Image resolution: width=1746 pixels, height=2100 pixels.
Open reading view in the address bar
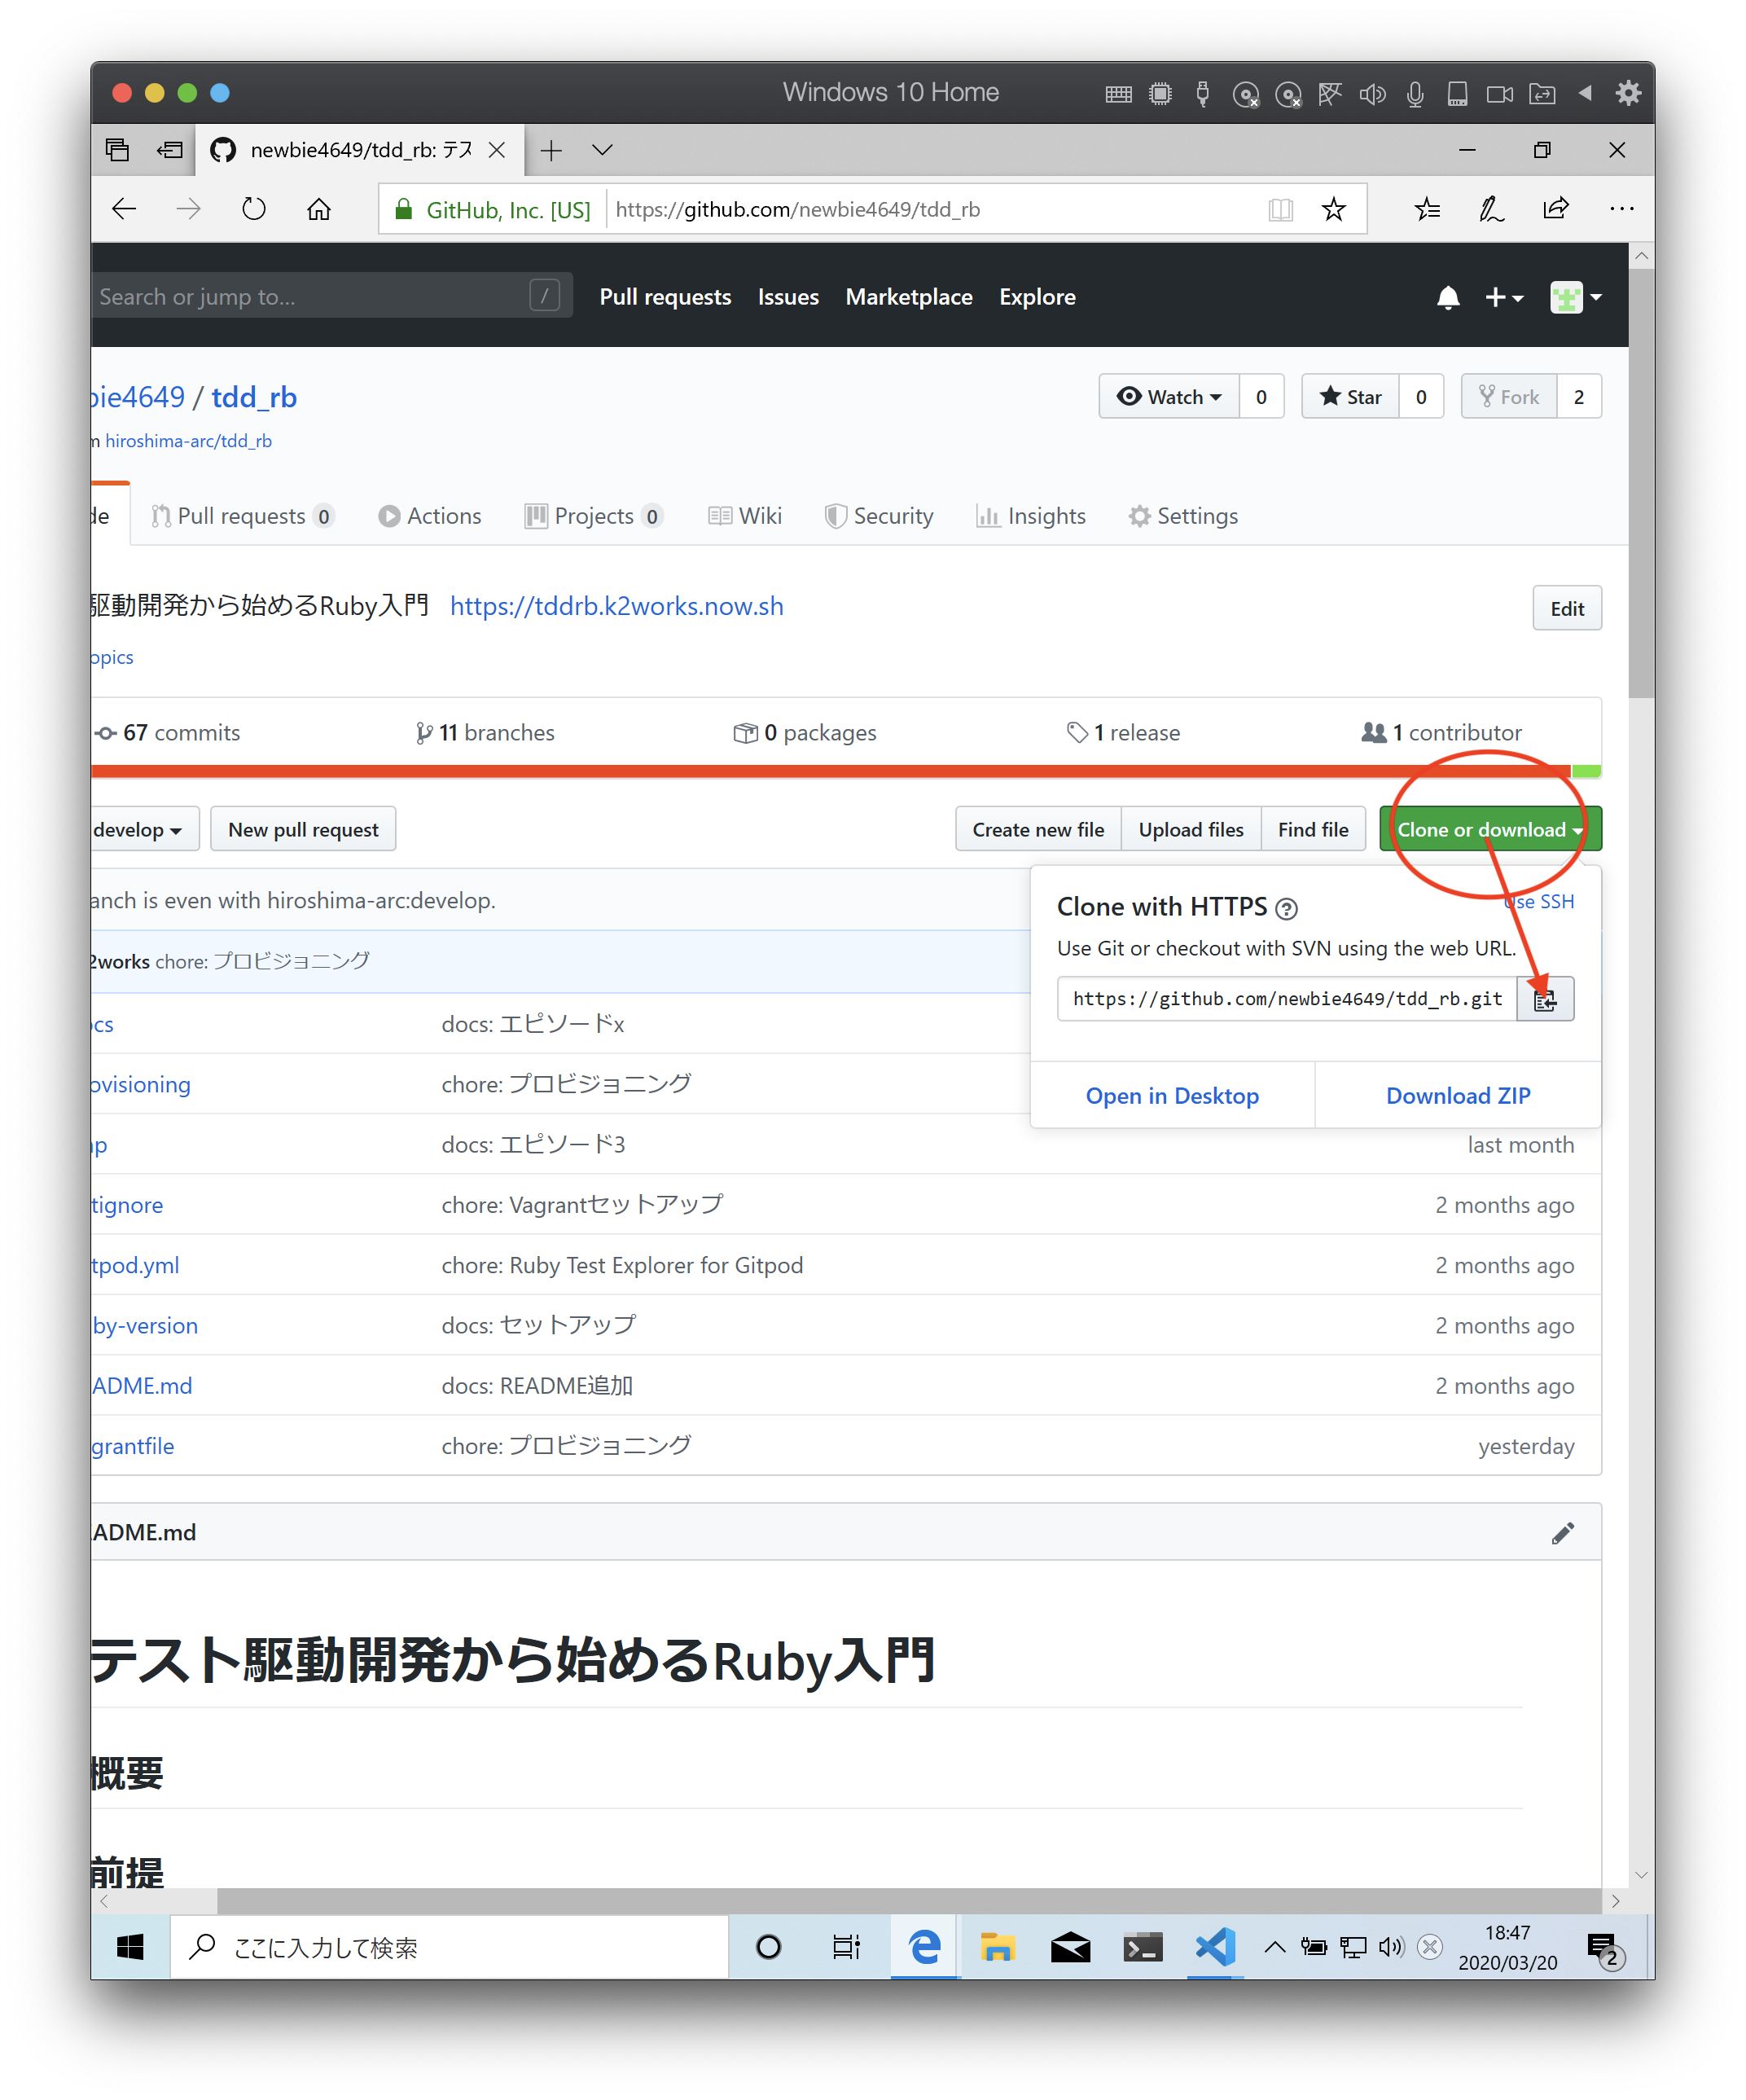pyautogui.click(x=1280, y=209)
